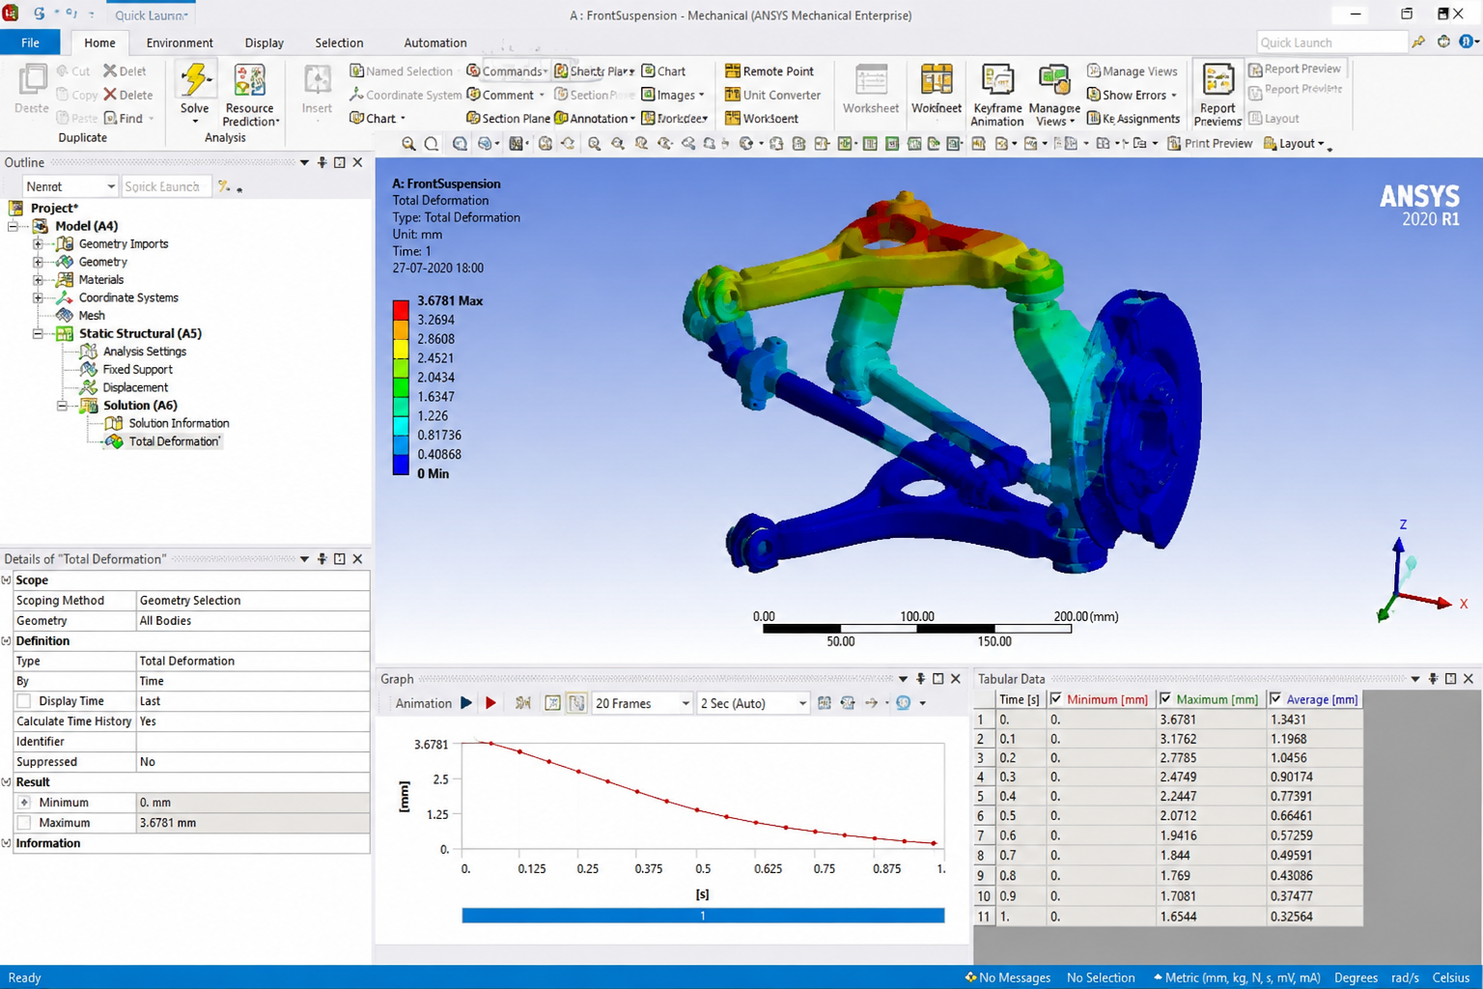Expand the Materials tree node
1483x989 pixels.
(38, 280)
